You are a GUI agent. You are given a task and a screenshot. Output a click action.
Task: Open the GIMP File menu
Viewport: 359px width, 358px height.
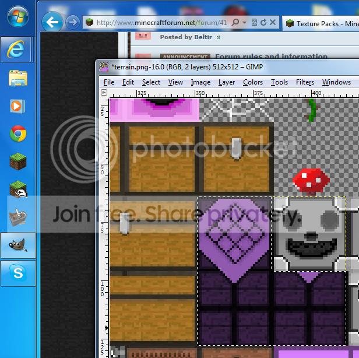point(109,82)
